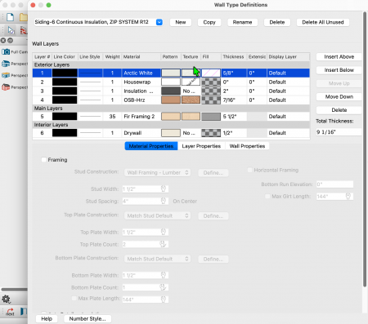368x324 pixels.
Task: Select the Drywall material cell
Action: pyautogui.click(x=141, y=133)
